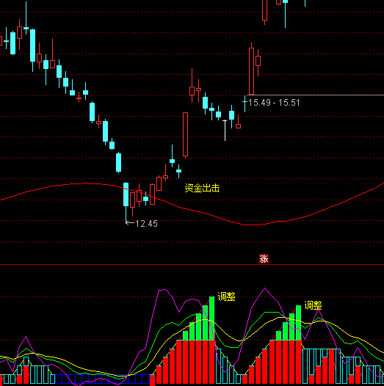
Task: Select the 12.45 low price label
Action: coord(146,224)
